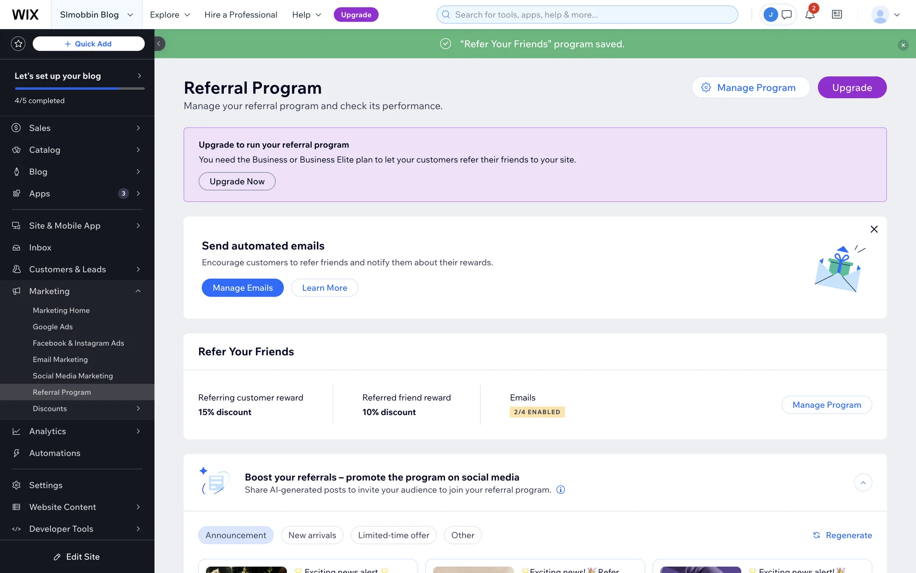Image resolution: width=916 pixels, height=573 pixels.
Task: Click the blog setup progress bar
Action: tap(79, 88)
